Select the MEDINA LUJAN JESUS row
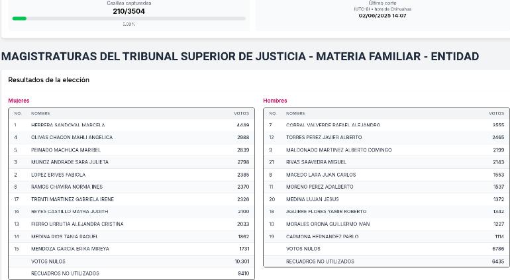Viewport: 510px width, 280px height. pos(386,199)
